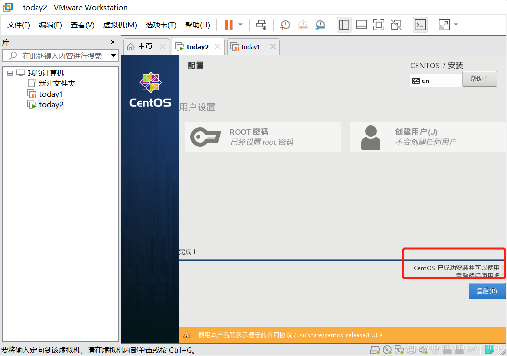
Task: Maximize the VMware Workstation window
Action: click(x=484, y=7)
